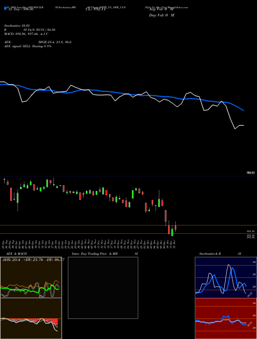Click the Stochastics & R SI panel title
This screenshot has height=339, width=257.
220,254
